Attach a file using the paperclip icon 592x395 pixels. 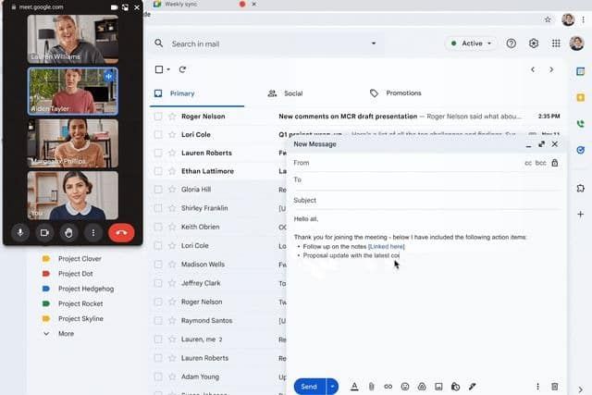point(371,386)
